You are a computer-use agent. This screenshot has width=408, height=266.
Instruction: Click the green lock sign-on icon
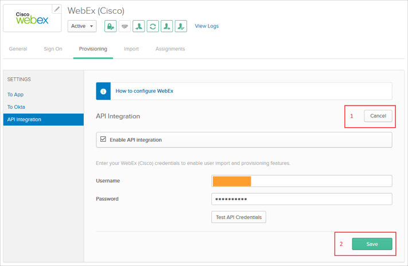point(110,26)
